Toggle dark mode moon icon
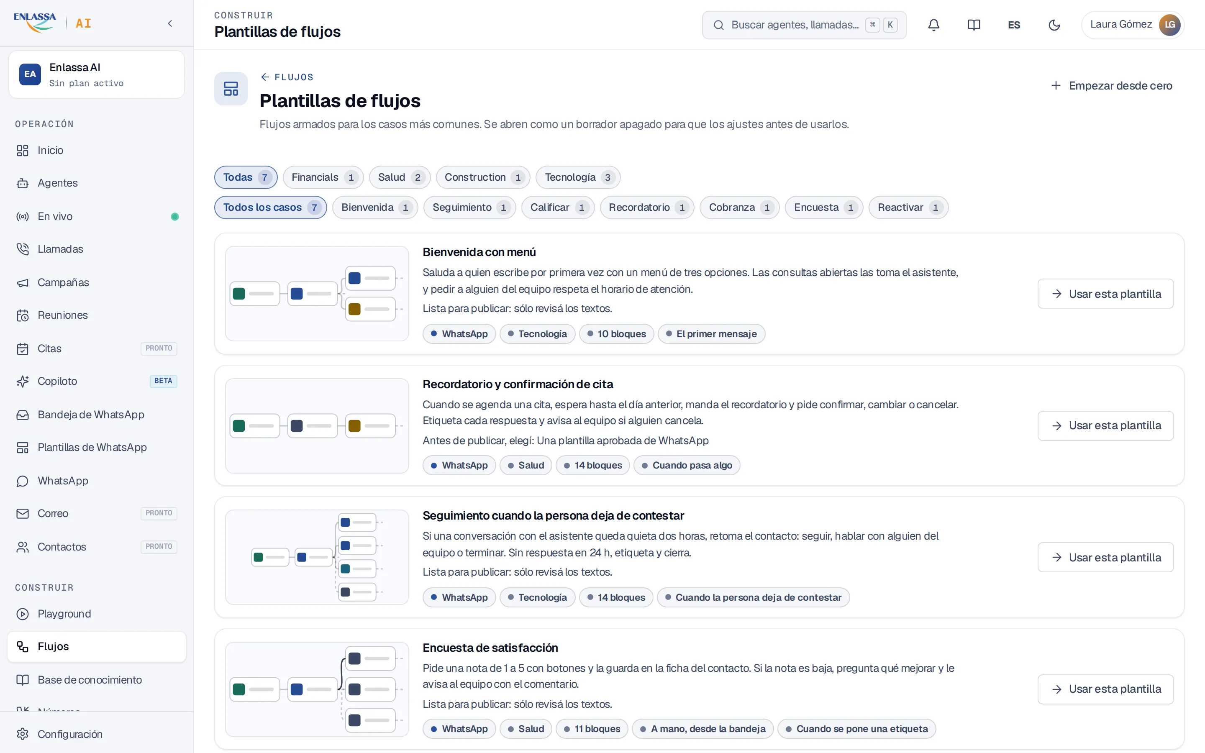 1054,25
